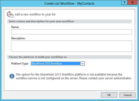The height and width of the screenshot is (101, 139).
Task: Confirm the dialog with the OK button
Action: [x=109, y=95]
